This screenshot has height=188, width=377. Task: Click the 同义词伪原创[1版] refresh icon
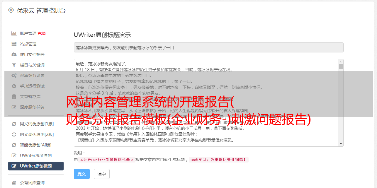pyautogui.click(x=14, y=124)
